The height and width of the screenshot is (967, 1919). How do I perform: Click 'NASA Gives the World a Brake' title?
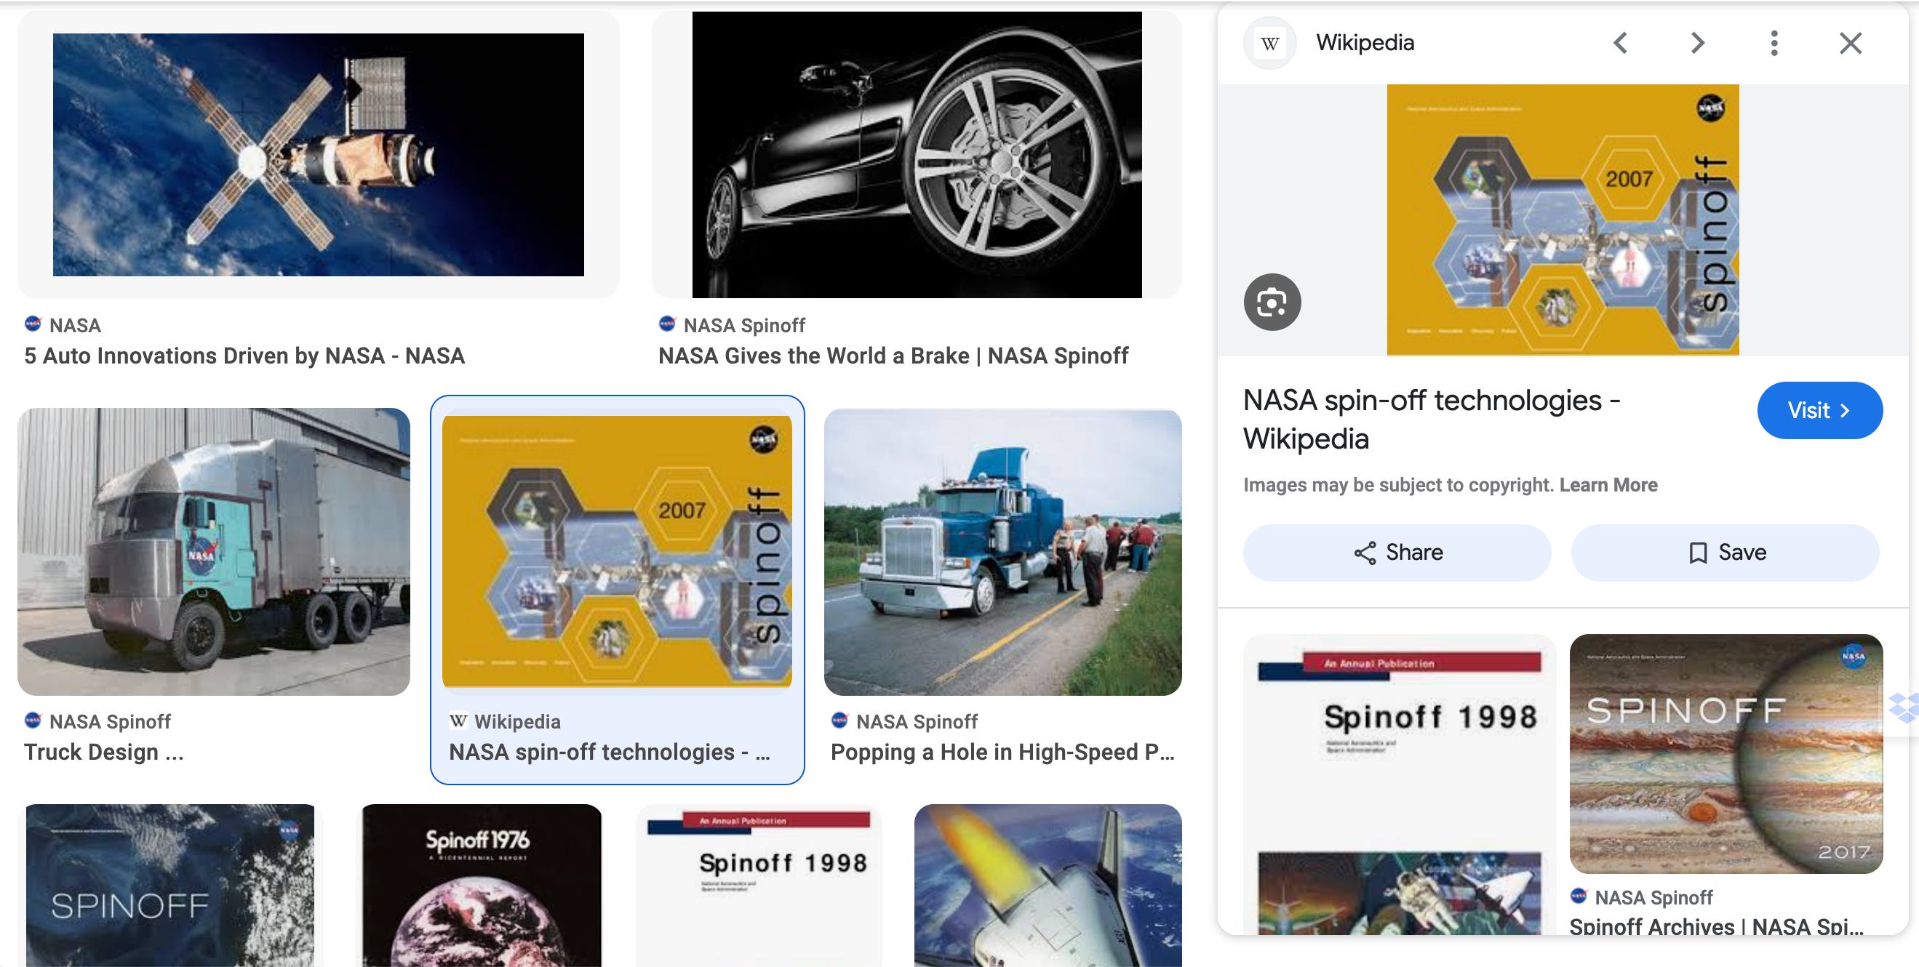tap(893, 356)
